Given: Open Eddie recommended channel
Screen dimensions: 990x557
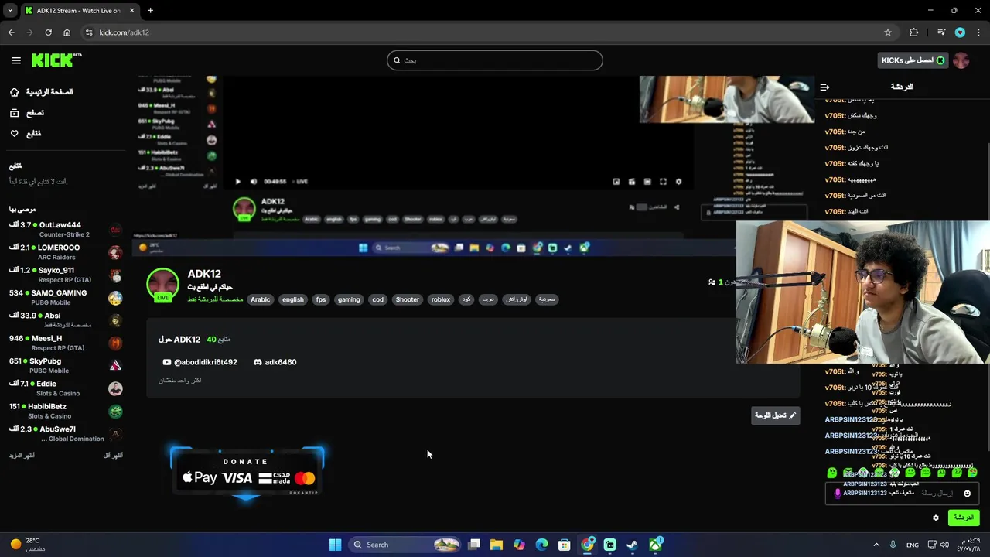Looking at the screenshot, I should (66, 388).
